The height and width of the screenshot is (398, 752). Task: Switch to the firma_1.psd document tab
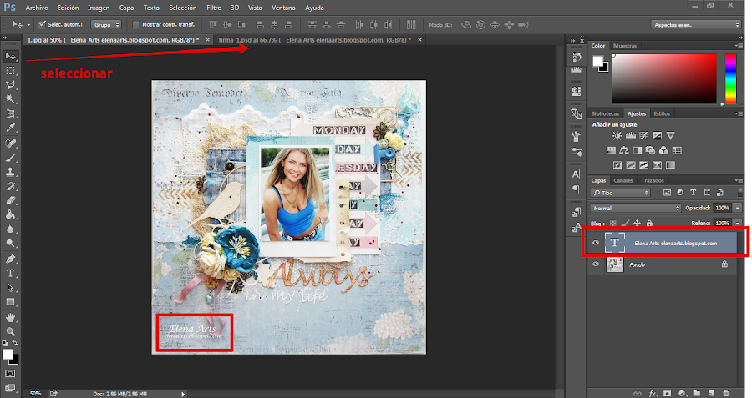pyautogui.click(x=315, y=40)
